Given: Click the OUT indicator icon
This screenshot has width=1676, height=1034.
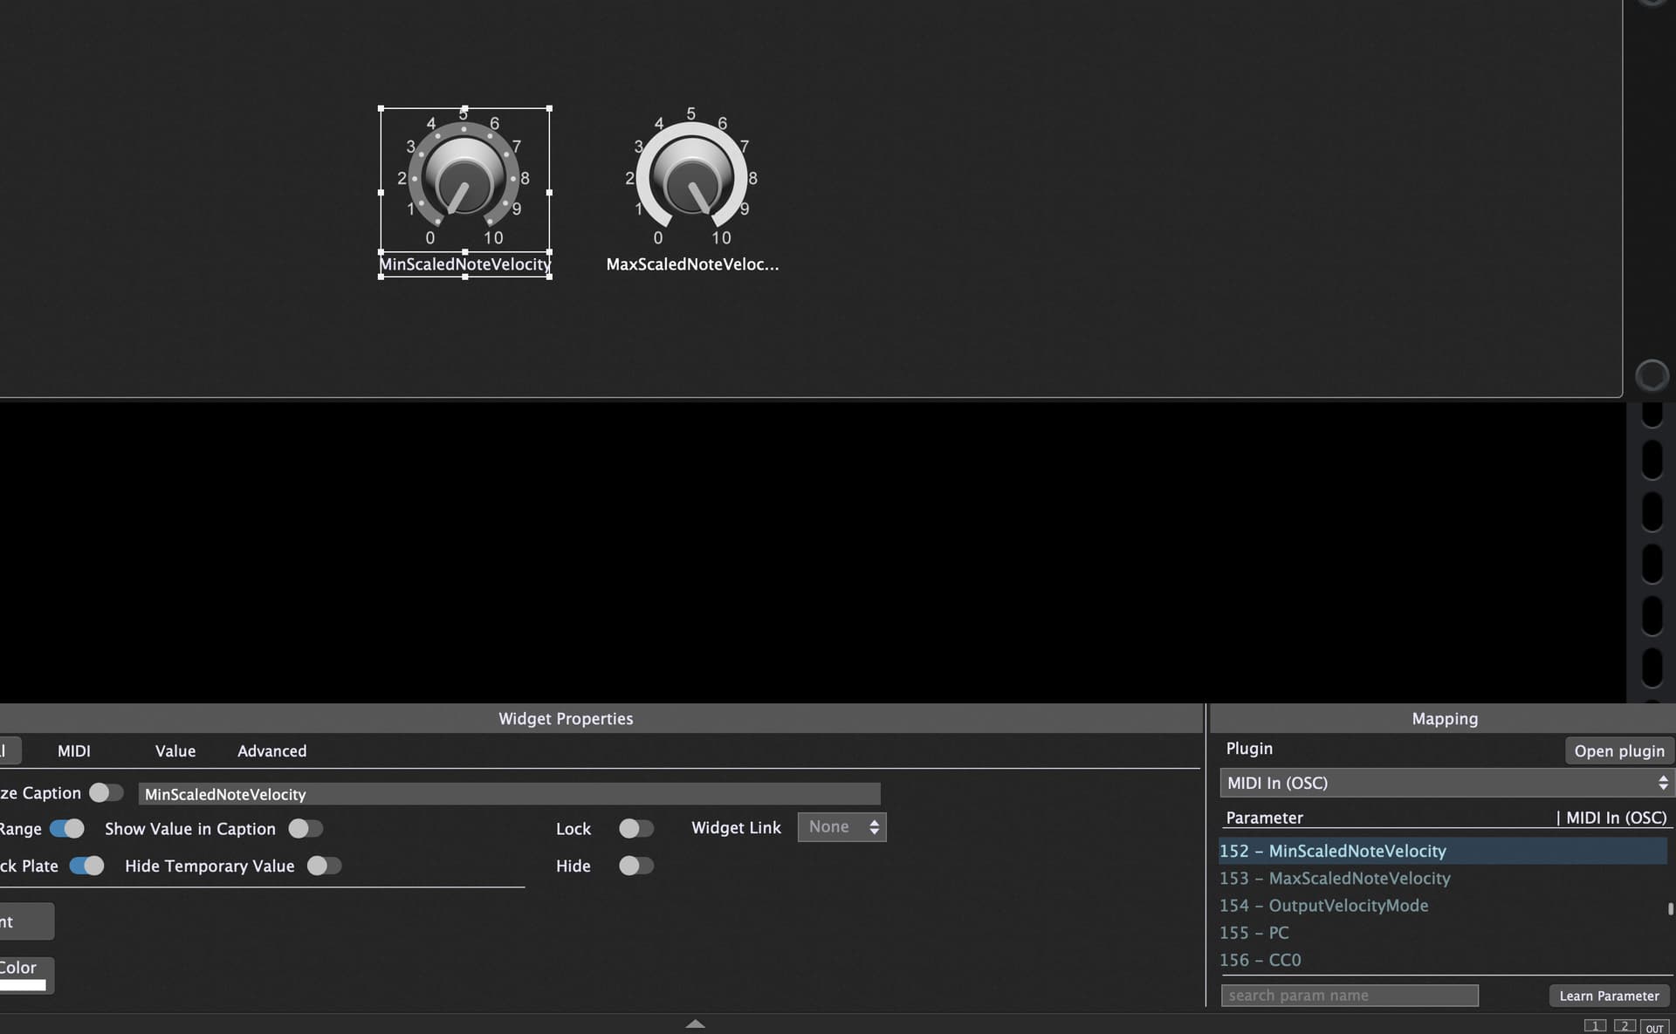Looking at the screenshot, I should click(1654, 1027).
